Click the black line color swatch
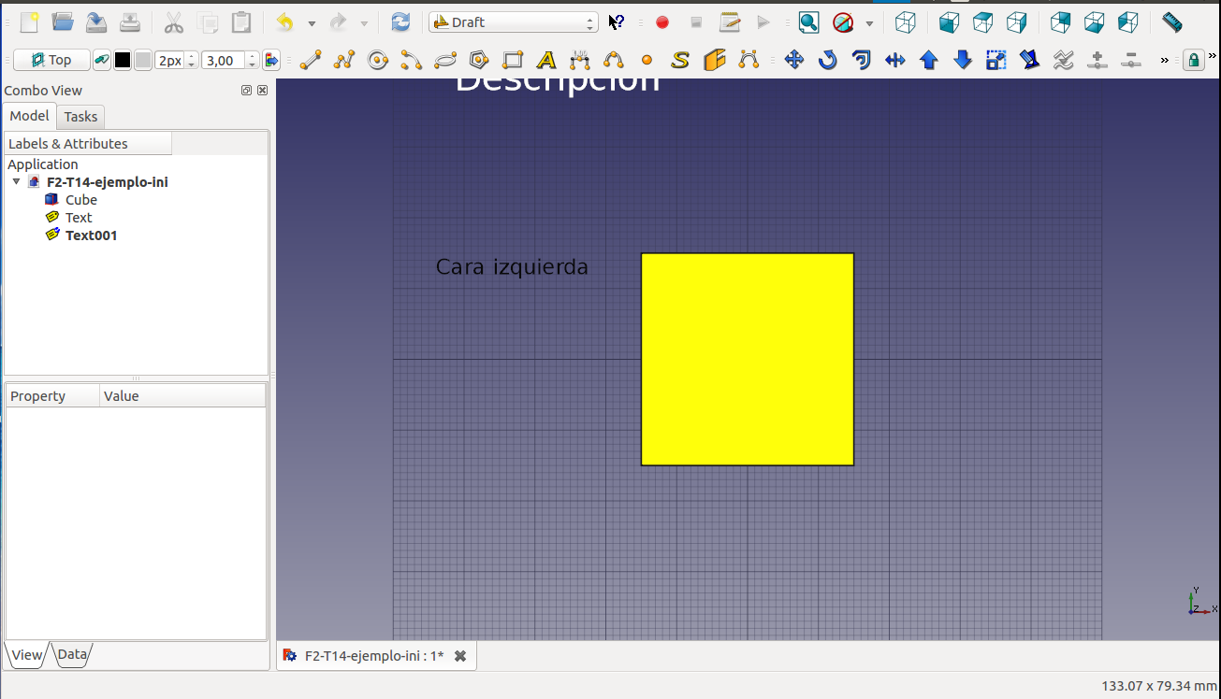Viewport: 1221px width, 699px height. pyautogui.click(x=123, y=61)
